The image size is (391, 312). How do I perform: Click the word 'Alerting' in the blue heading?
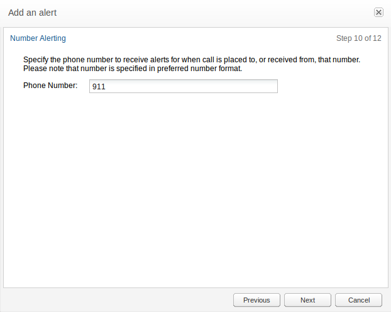tap(53, 38)
